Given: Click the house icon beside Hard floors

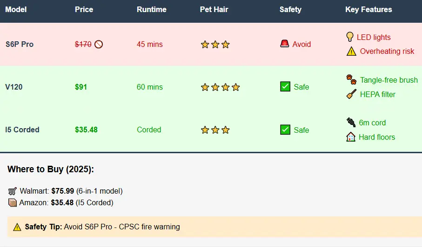Looking at the screenshot, I should tap(351, 137).
